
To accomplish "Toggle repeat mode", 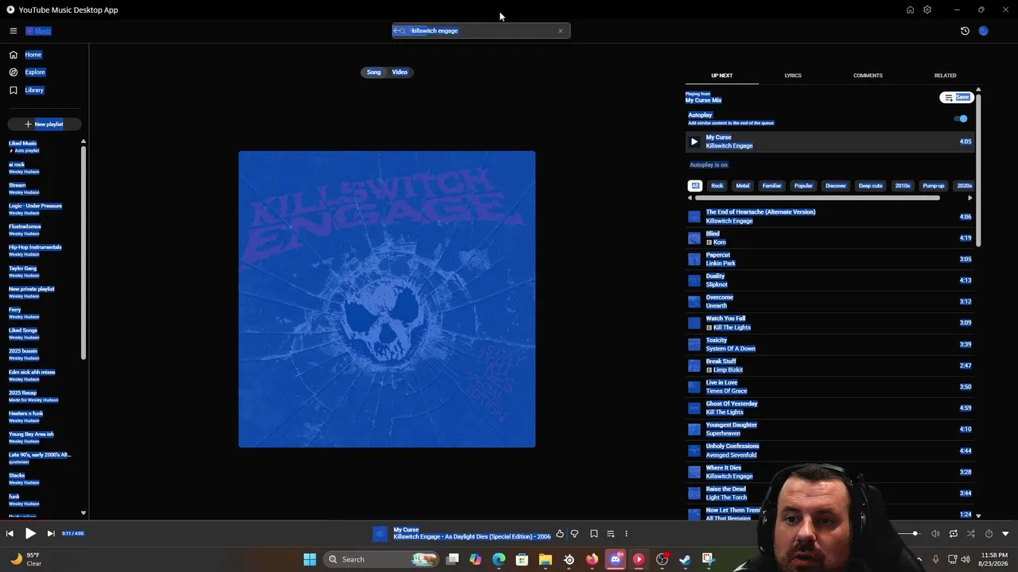I will coord(953,534).
